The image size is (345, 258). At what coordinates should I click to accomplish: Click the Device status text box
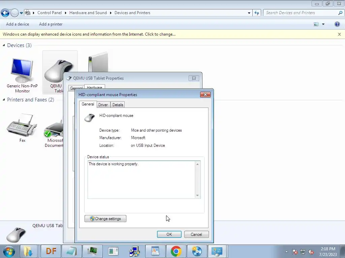142,180
